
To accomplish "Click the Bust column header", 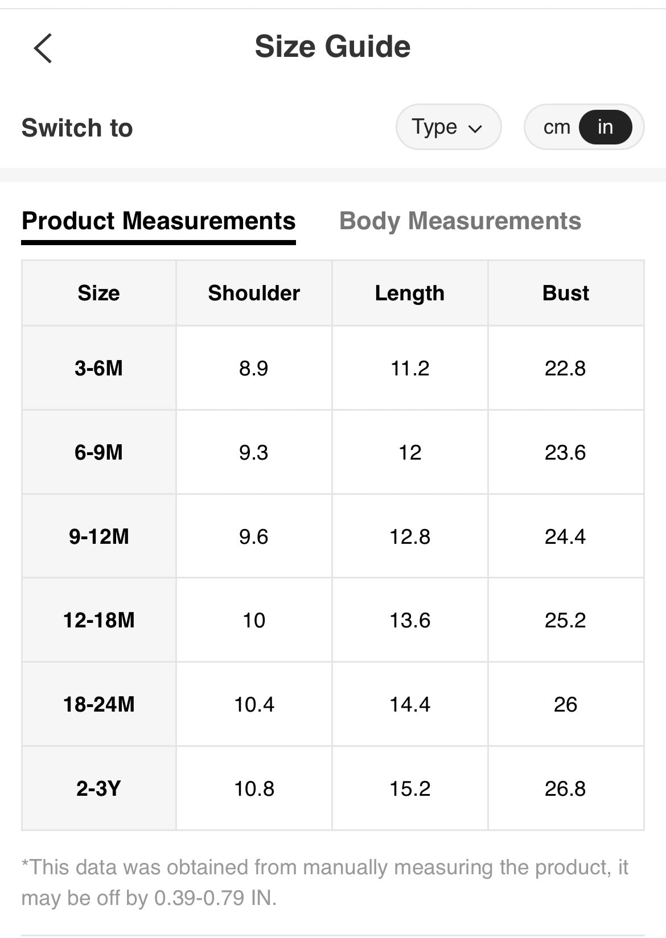I will pyautogui.click(x=565, y=293).
